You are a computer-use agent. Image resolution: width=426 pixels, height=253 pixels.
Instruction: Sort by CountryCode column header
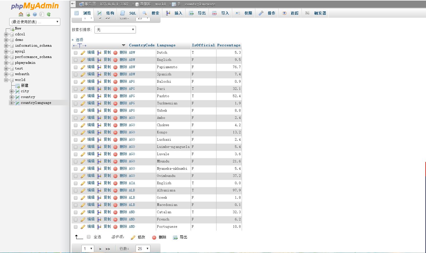click(x=142, y=45)
